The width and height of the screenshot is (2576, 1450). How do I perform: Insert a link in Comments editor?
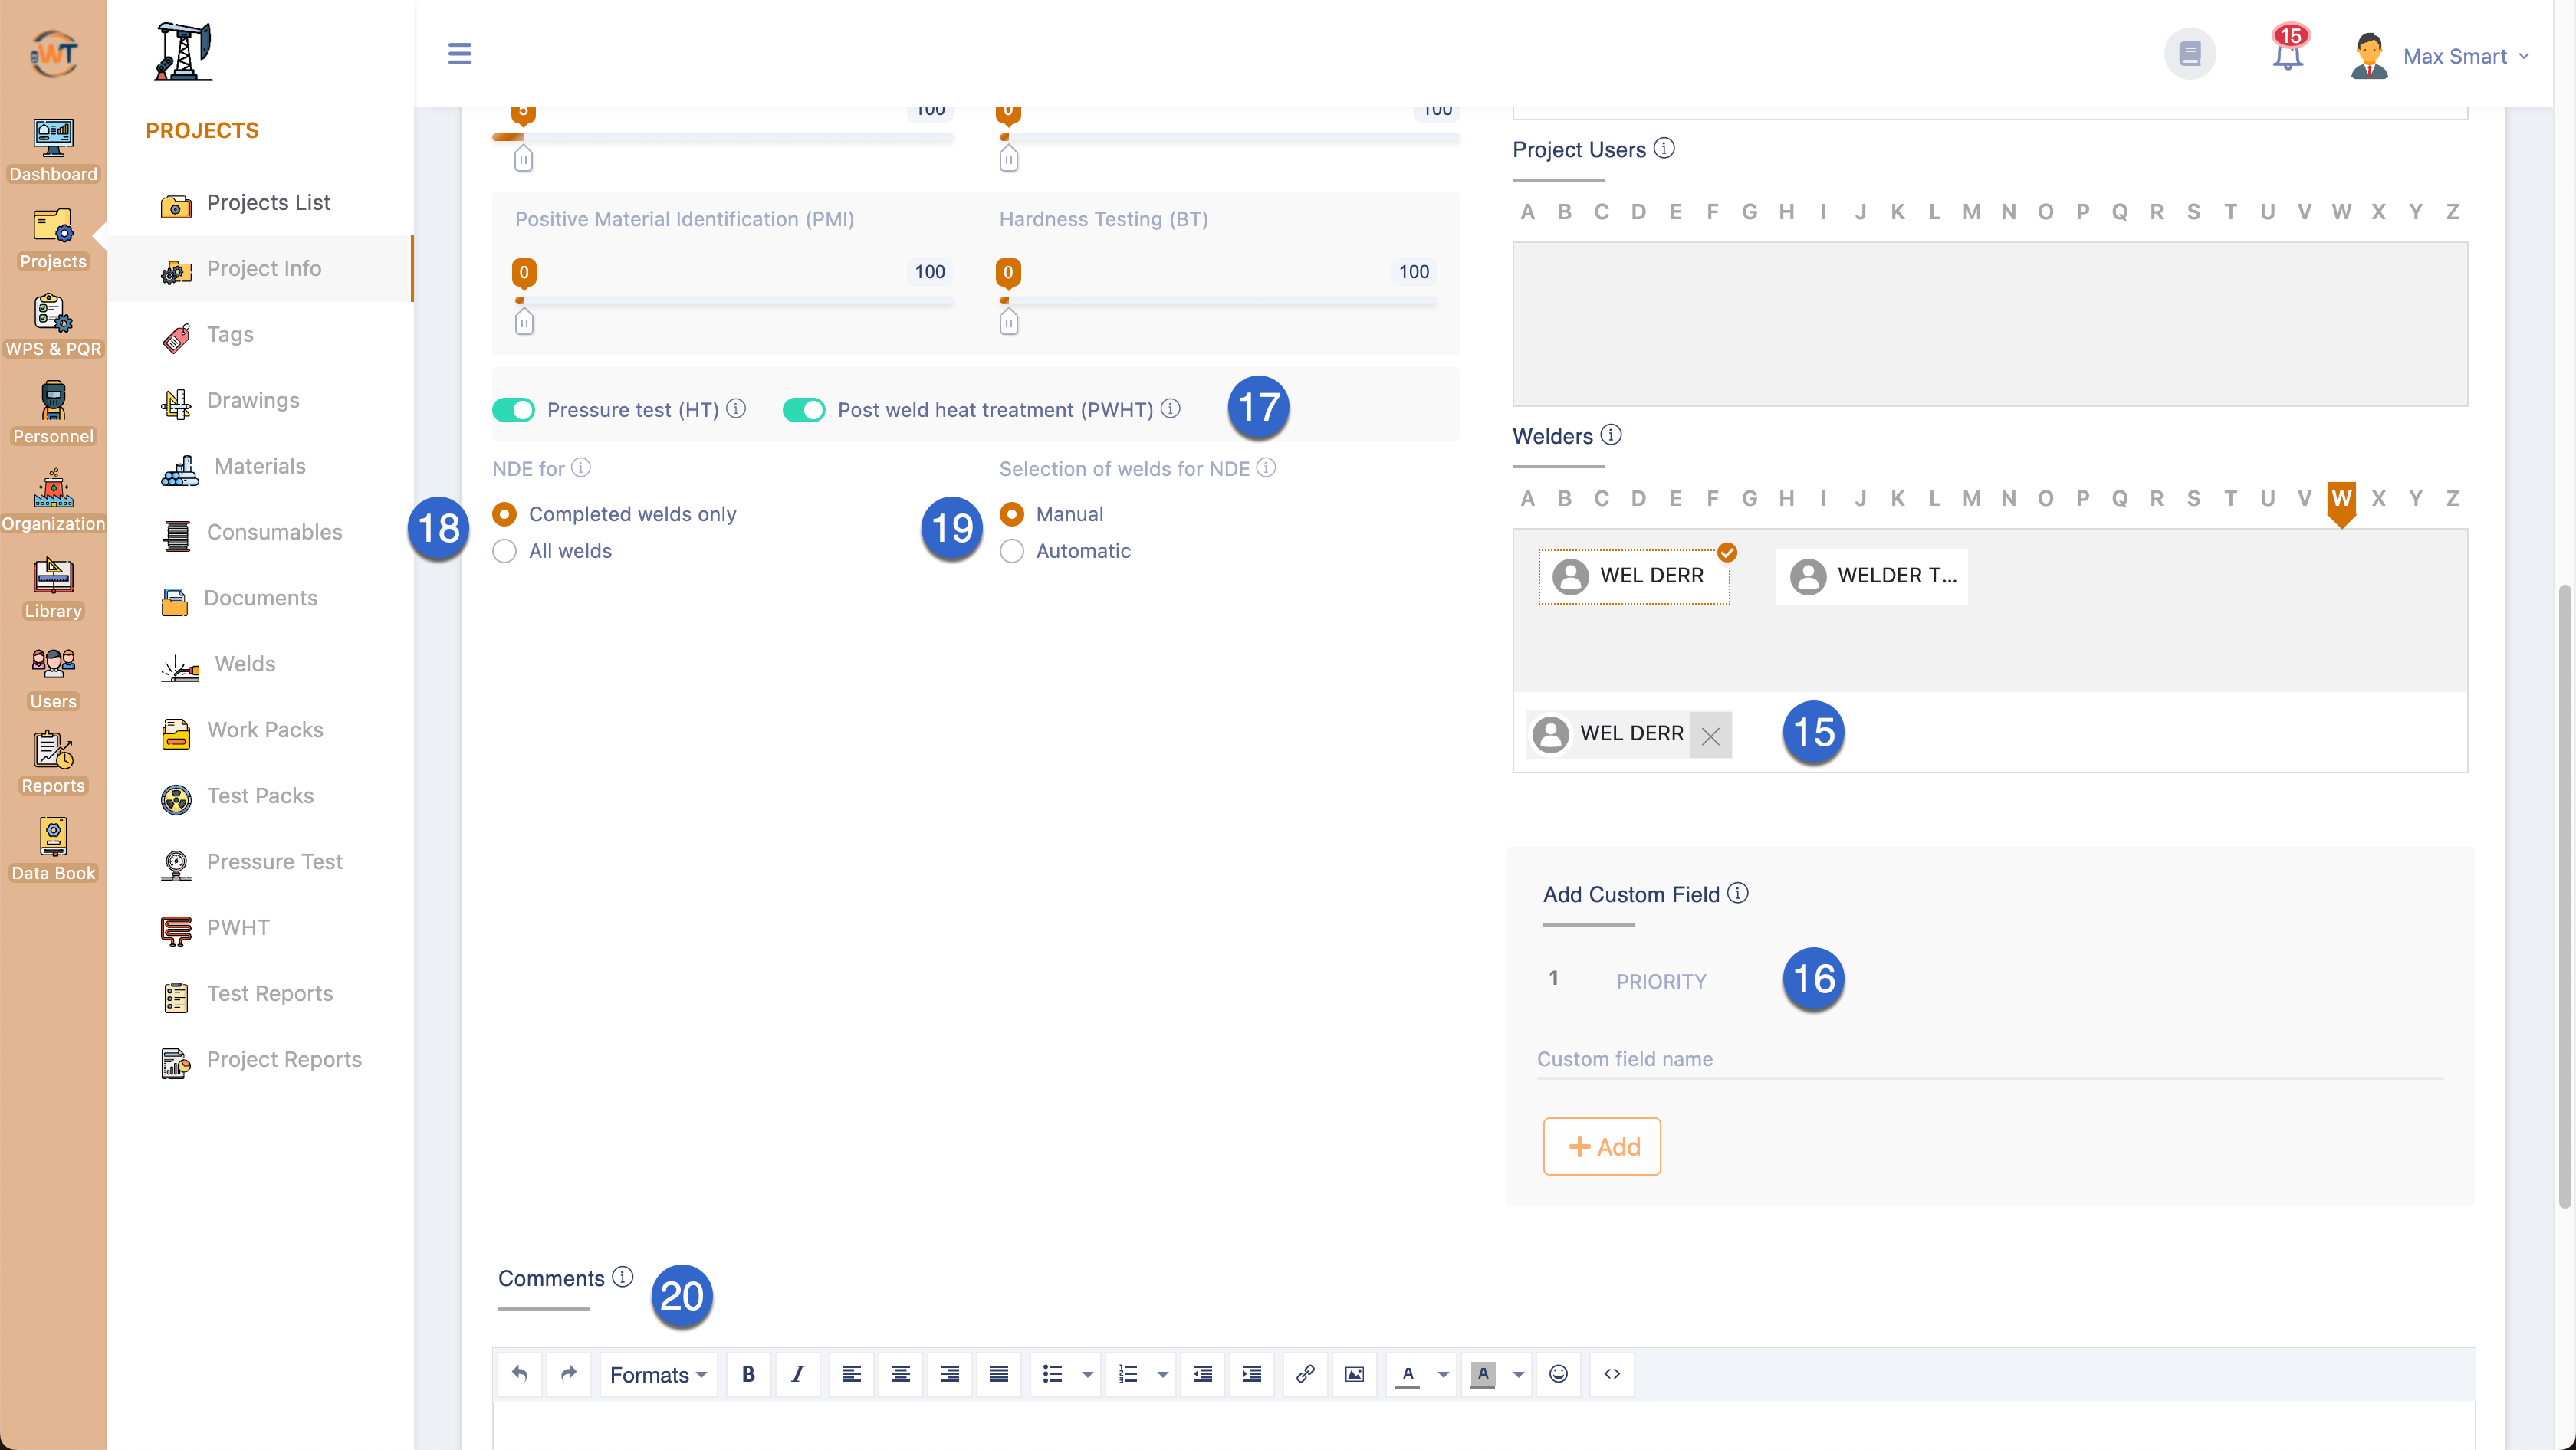coord(1305,1374)
